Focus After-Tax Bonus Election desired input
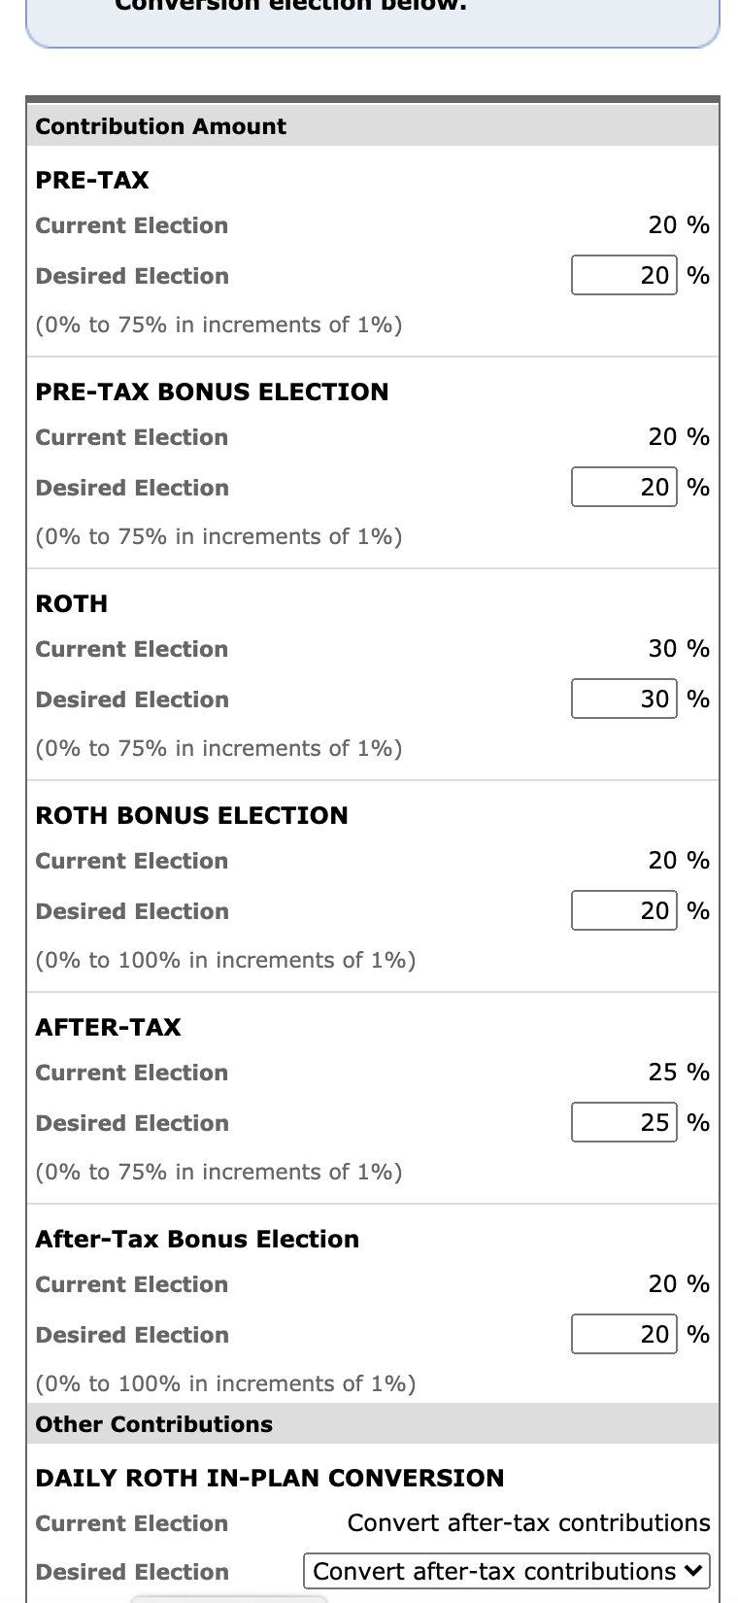 tap(623, 1335)
